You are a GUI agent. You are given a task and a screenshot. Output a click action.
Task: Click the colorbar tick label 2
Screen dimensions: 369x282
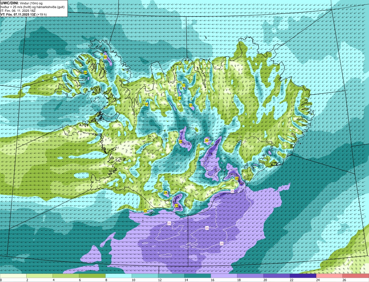tap(27, 280)
